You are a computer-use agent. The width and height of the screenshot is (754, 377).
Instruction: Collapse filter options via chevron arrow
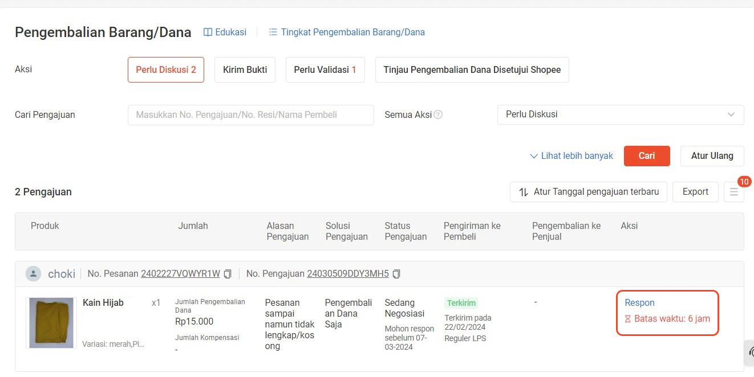[x=534, y=156]
